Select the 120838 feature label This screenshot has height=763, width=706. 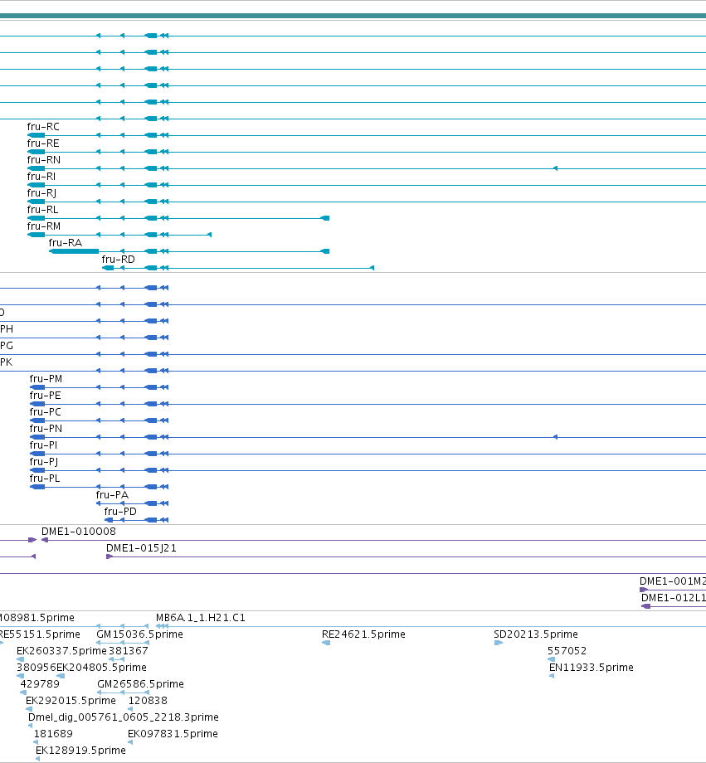(x=148, y=700)
